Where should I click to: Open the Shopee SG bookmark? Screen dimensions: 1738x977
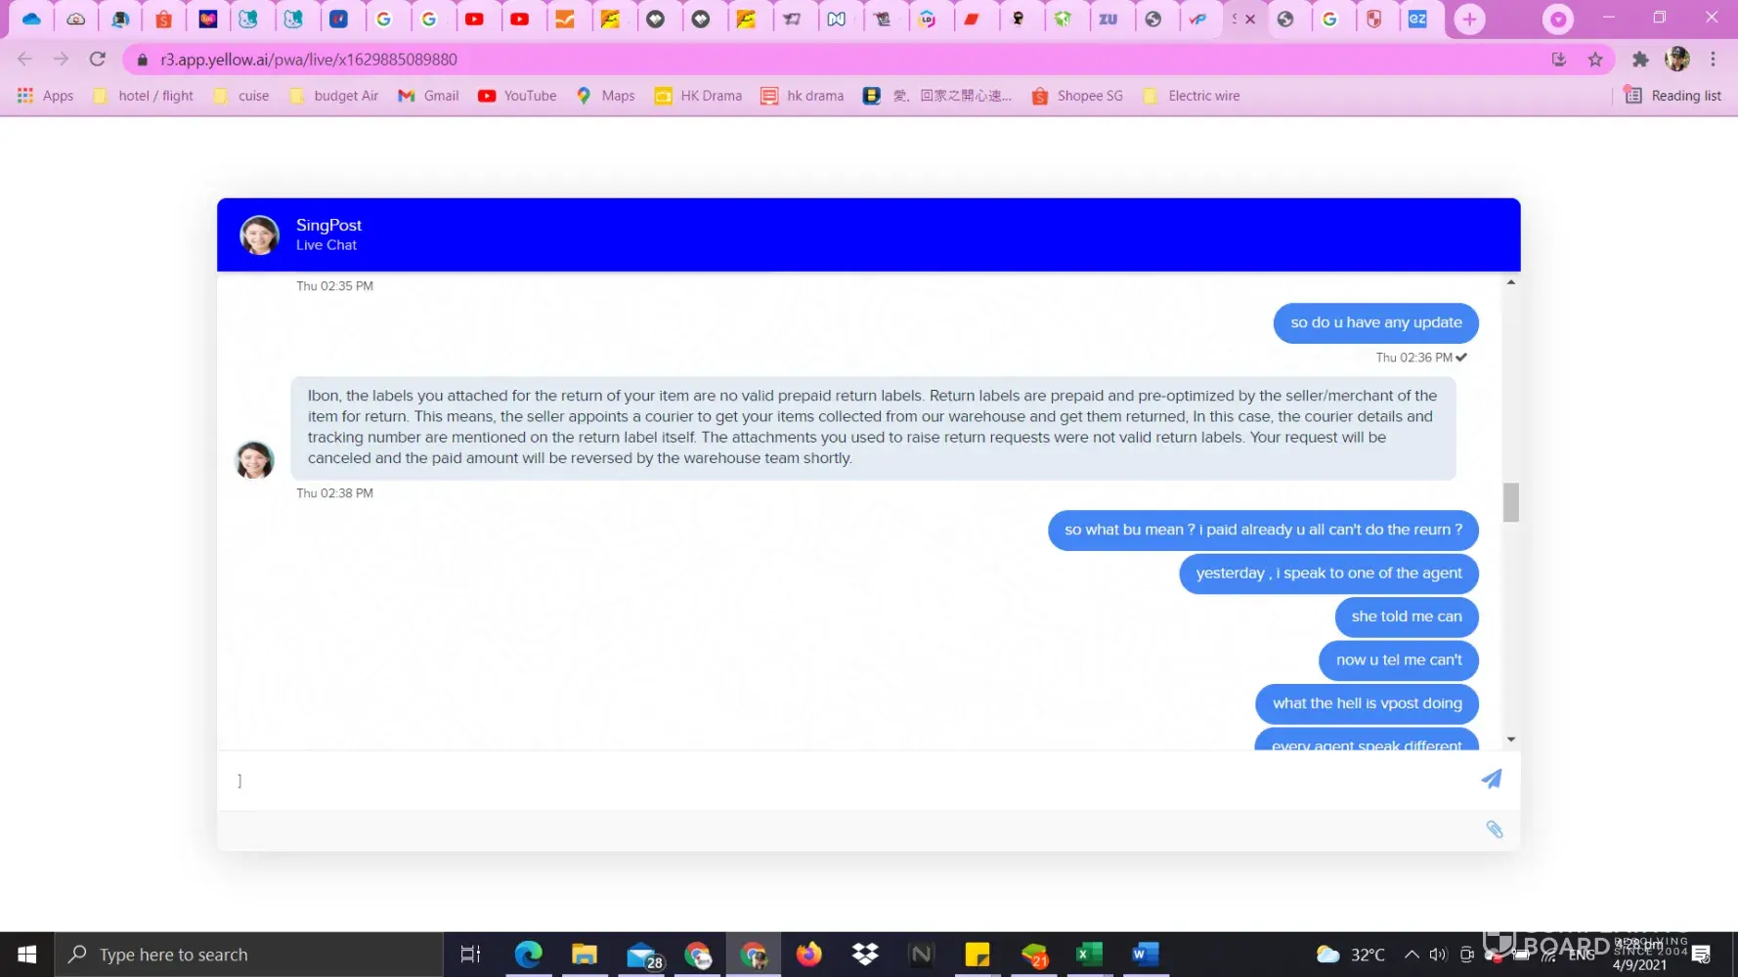(x=1077, y=96)
